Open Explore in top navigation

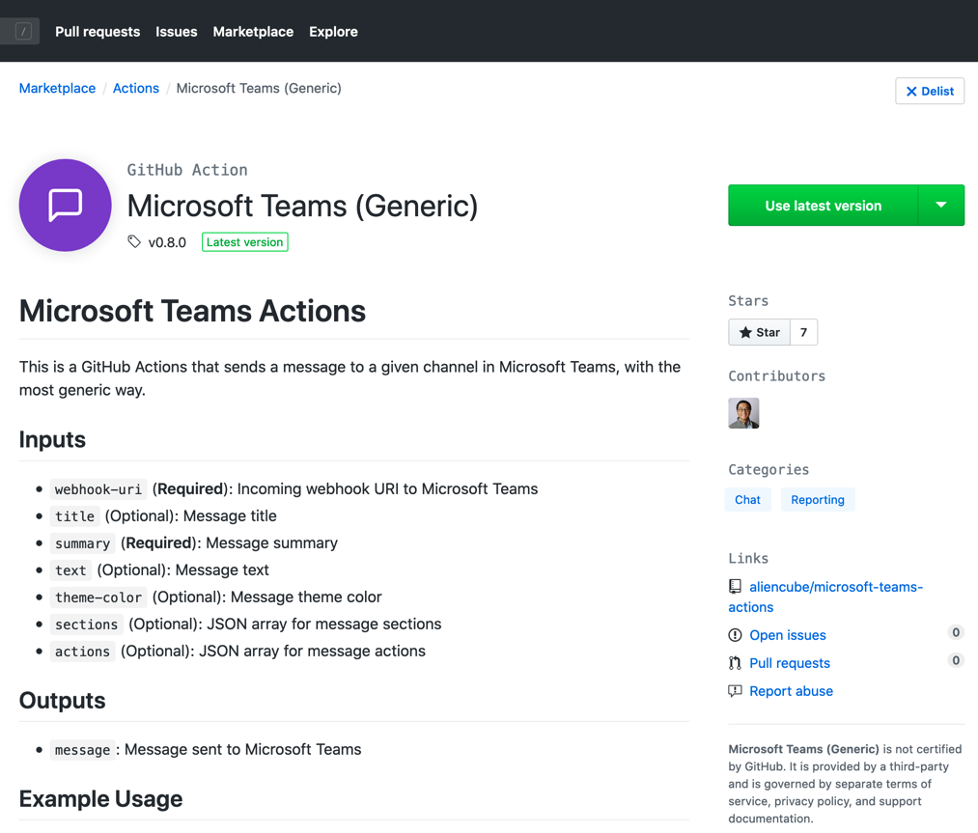(x=334, y=32)
